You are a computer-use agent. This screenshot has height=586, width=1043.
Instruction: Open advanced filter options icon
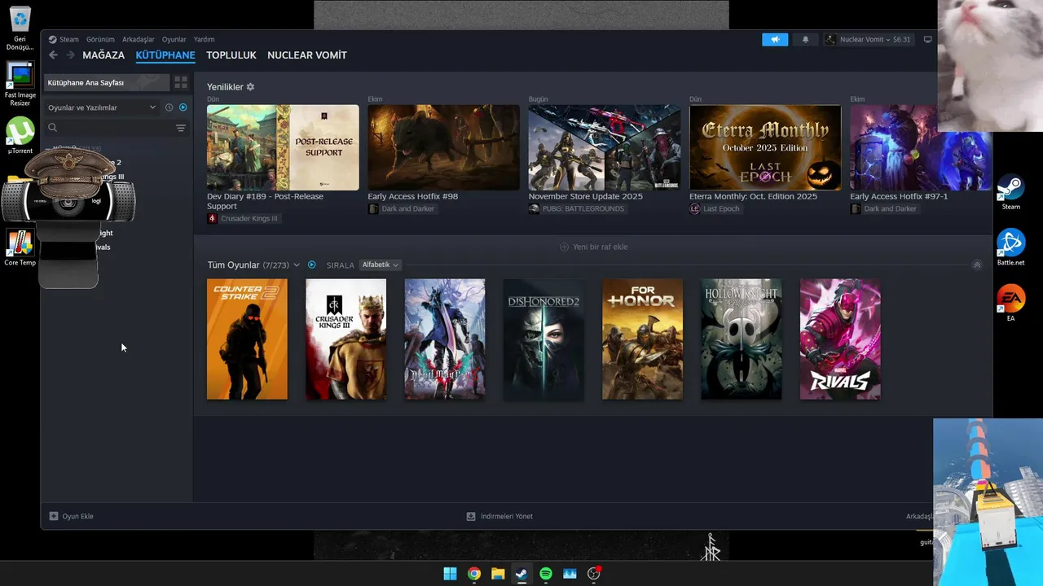(x=181, y=128)
